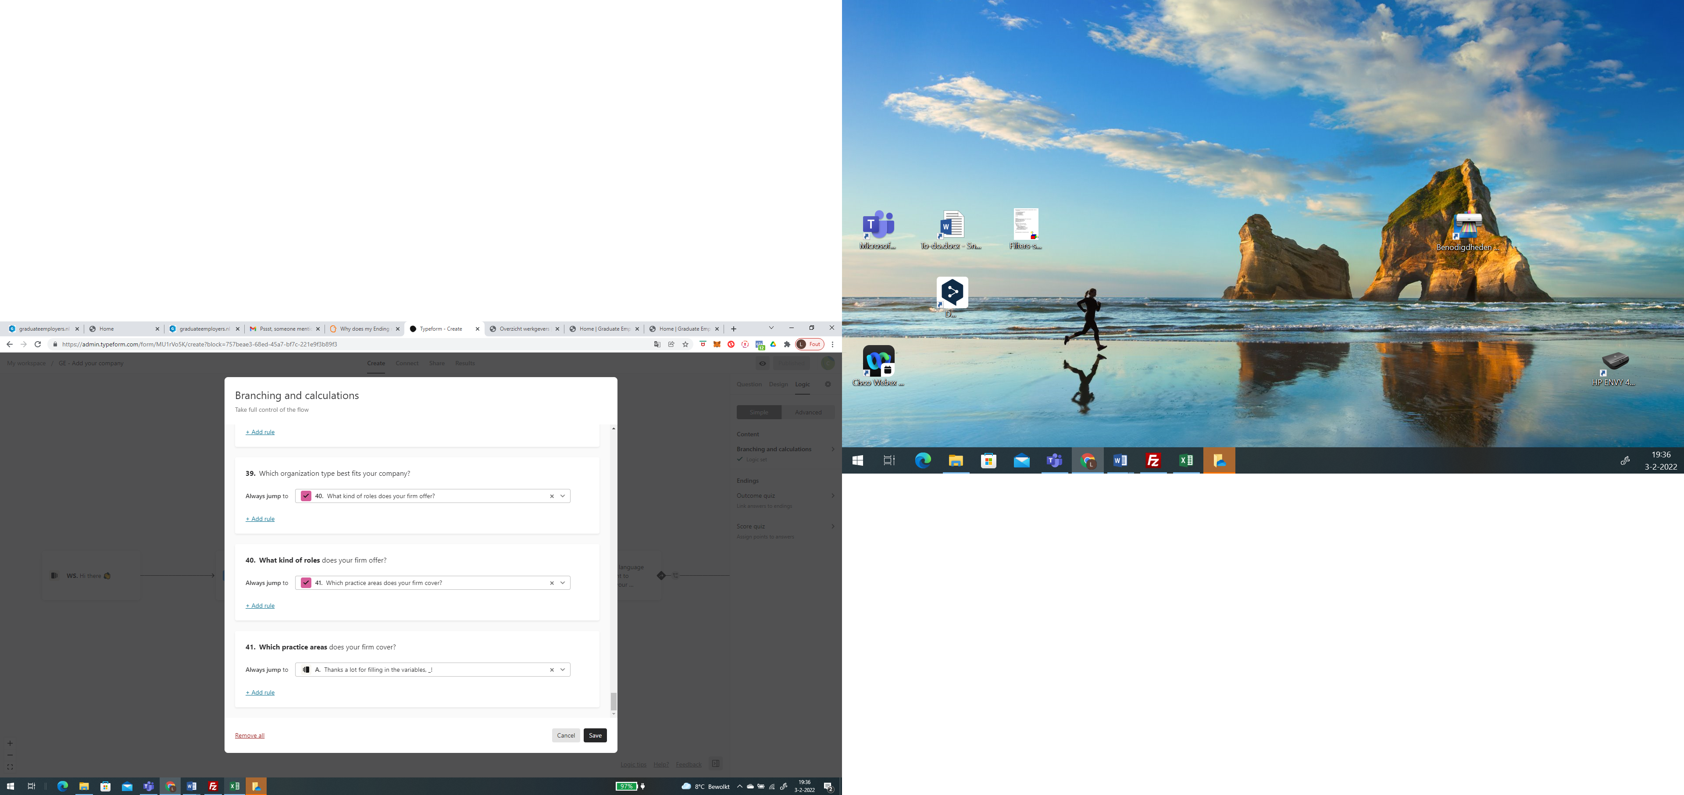This screenshot has height=795, width=1684.
Task: Switch to 'Psst, someone mentioned' Gmail tab
Action: coord(284,329)
